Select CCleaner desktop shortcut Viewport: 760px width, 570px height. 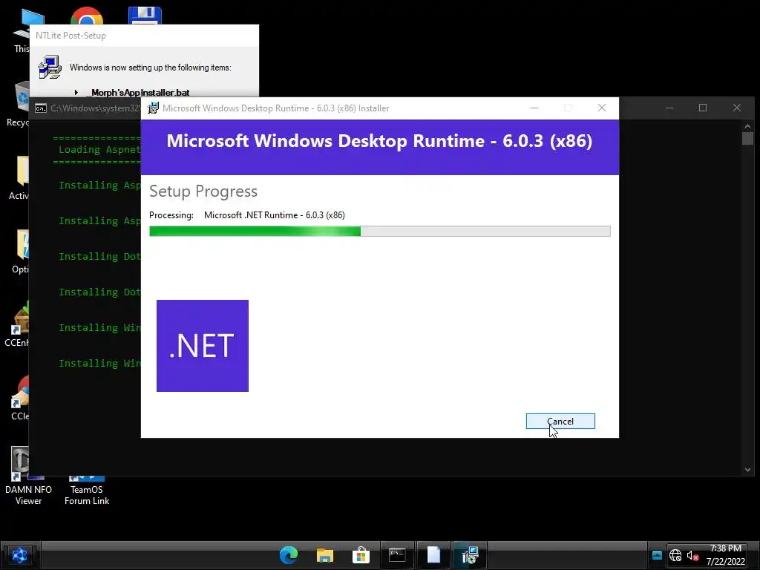pos(19,398)
